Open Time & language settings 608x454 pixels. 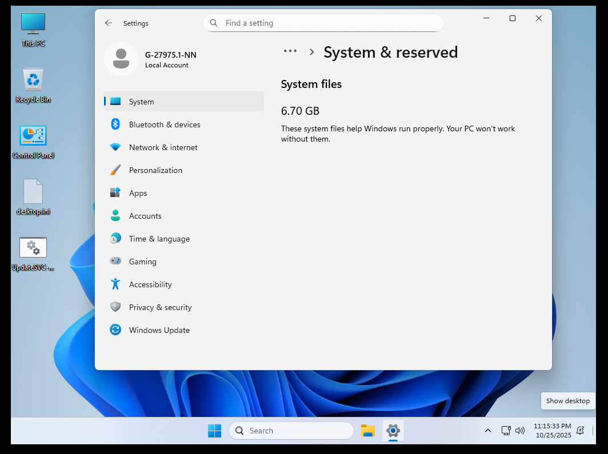pos(184,239)
